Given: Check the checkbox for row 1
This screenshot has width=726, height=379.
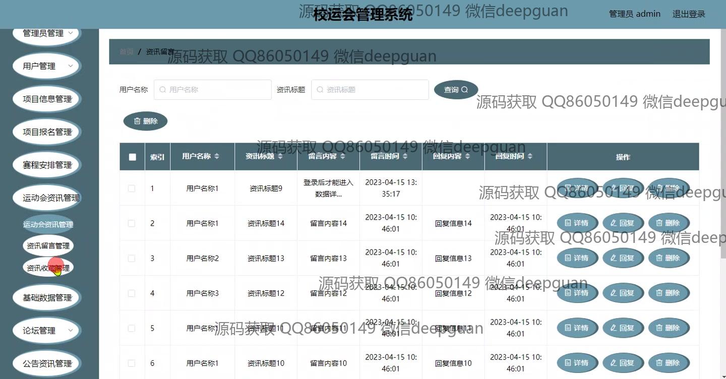Looking at the screenshot, I should [132, 188].
